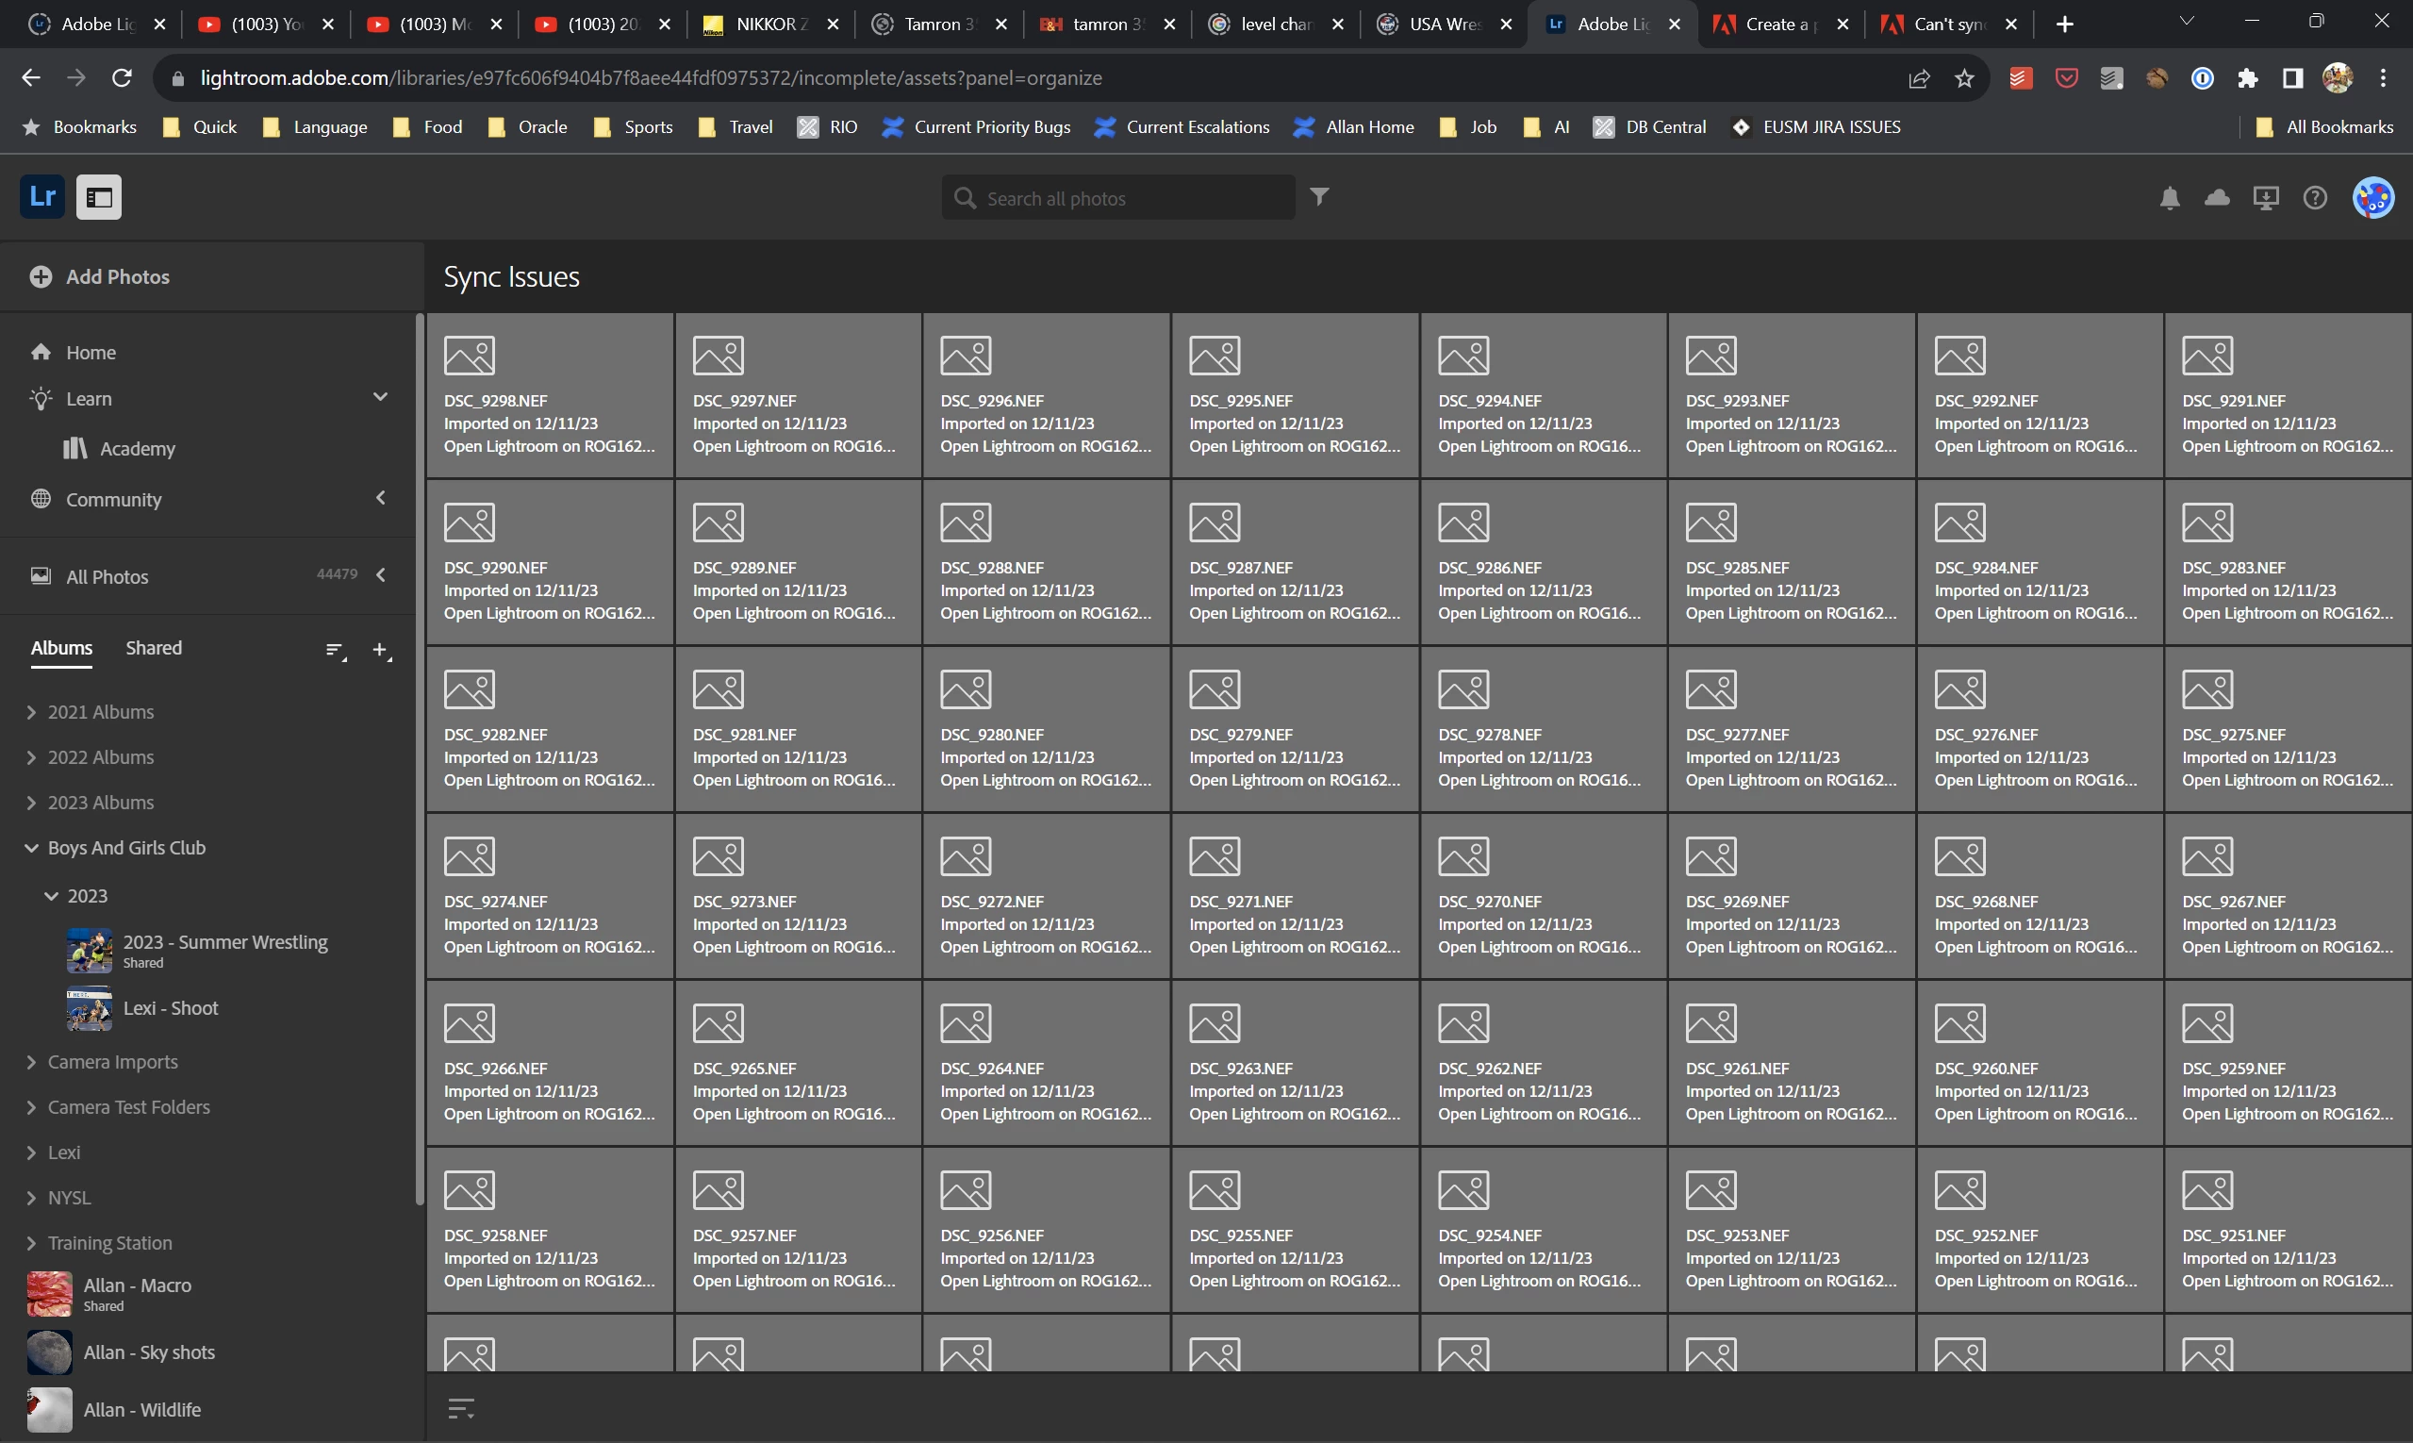
Task: Expand the 2022 Albums folder
Action: (x=31, y=757)
